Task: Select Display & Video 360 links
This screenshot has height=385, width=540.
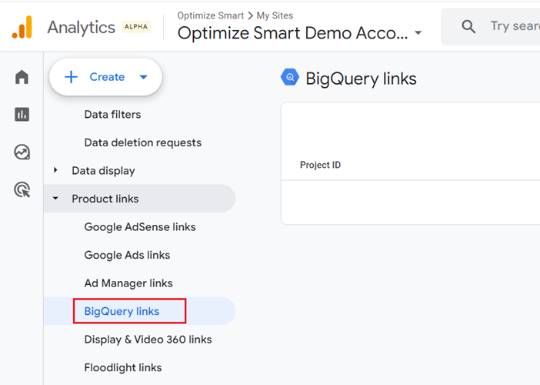Action: [x=148, y=340]
